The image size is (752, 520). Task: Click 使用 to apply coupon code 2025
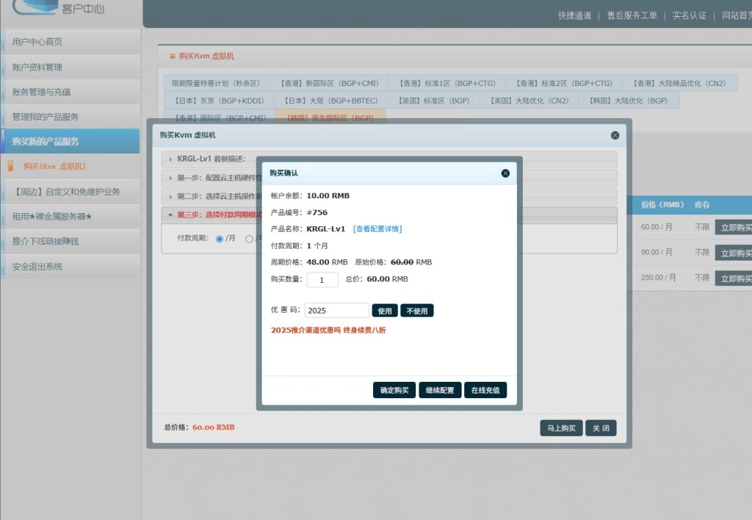[385, 310]
